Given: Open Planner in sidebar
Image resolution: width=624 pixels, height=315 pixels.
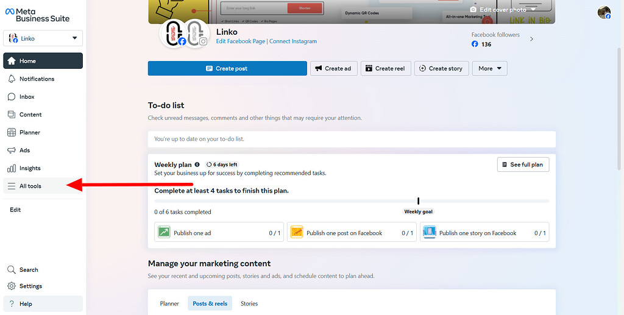Looking at the screenshot, I should click(43, 132).
